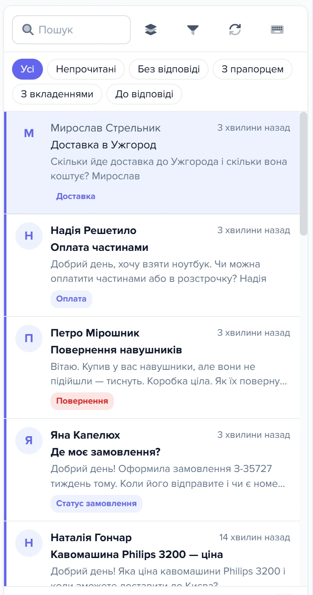Screen dimensions: 313x595
Task: Open the stacked layers icon in toolbar
Action: [x=150, y=29]
